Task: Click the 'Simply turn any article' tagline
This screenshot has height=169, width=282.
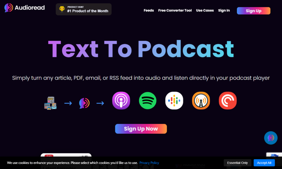Action: pos(141,78)
